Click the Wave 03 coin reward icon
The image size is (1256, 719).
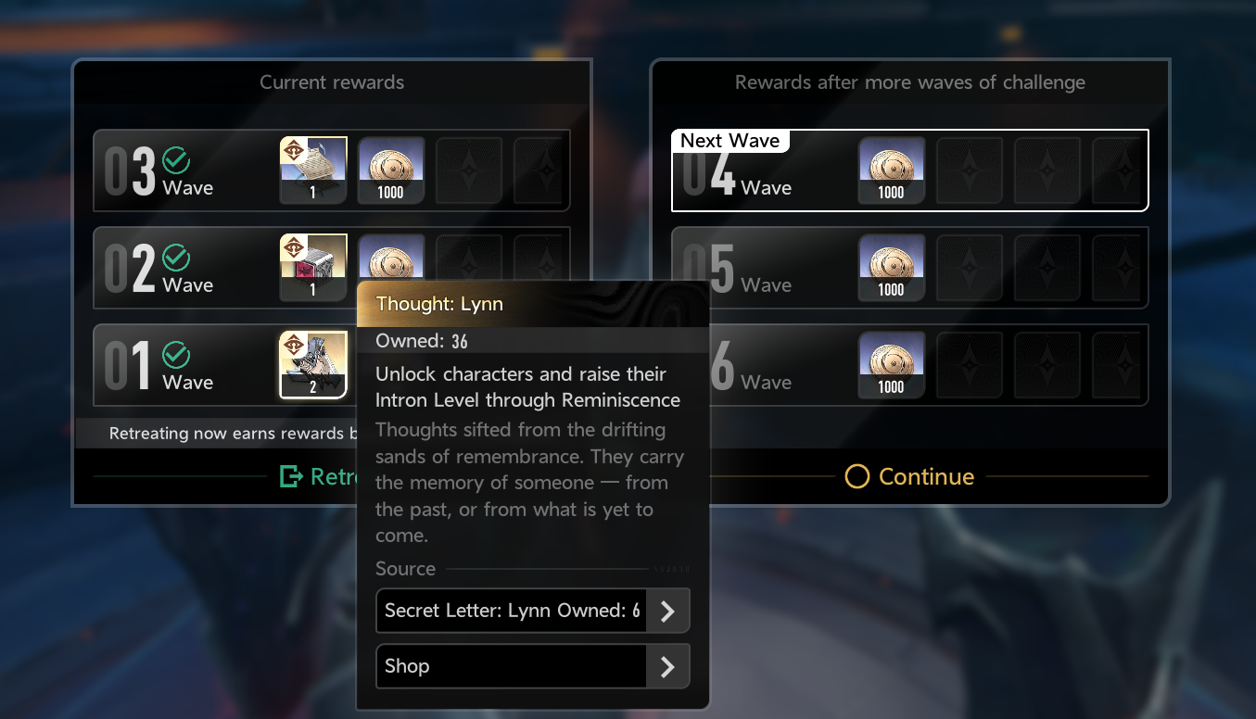point(391,170)
